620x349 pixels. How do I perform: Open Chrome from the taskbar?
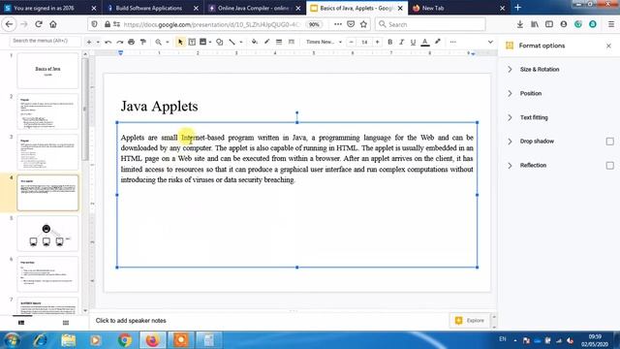click(125, 340)
